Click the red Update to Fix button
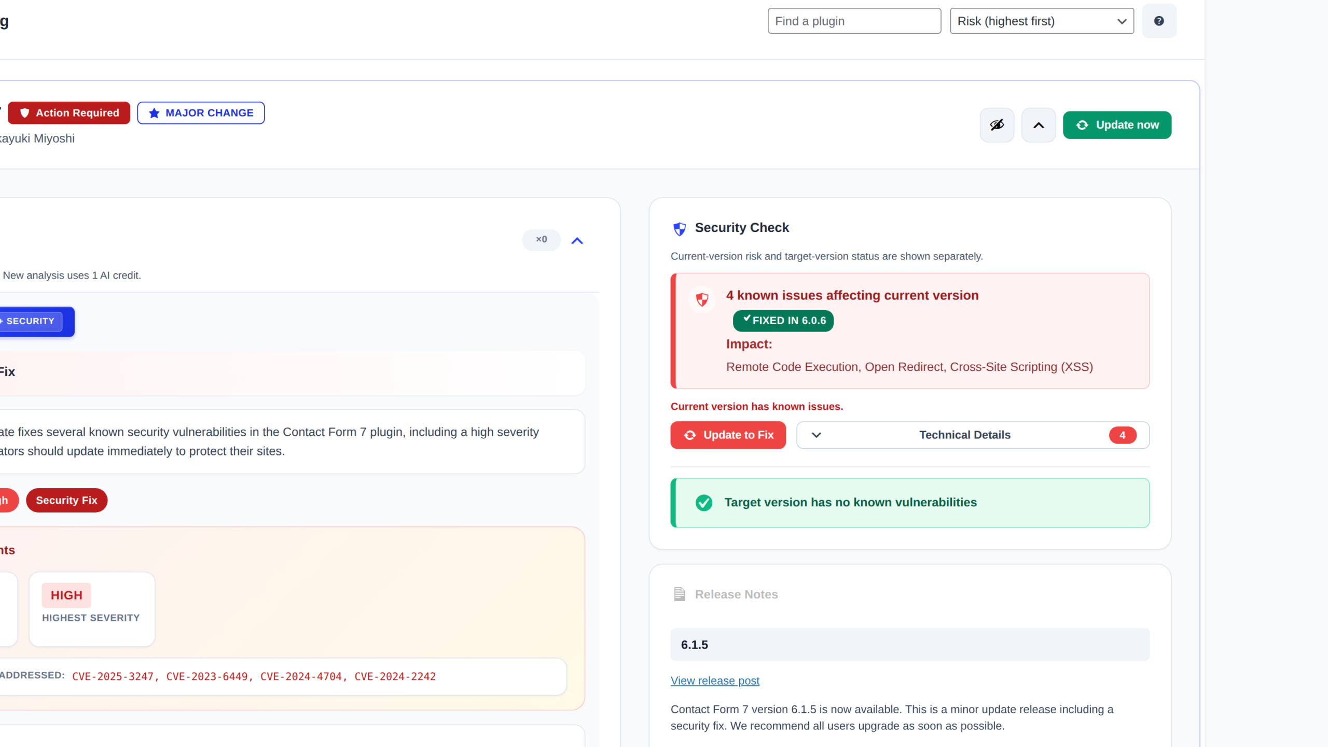This screenshot has width=1328, height=747. tap(728, 435)
